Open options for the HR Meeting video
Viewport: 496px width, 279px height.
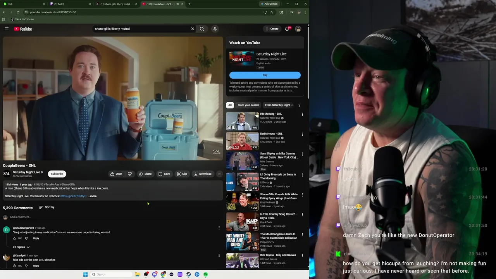pyautogui.click(x=302, y=114)
